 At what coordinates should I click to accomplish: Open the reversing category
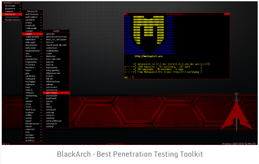(x=33, y=109)
